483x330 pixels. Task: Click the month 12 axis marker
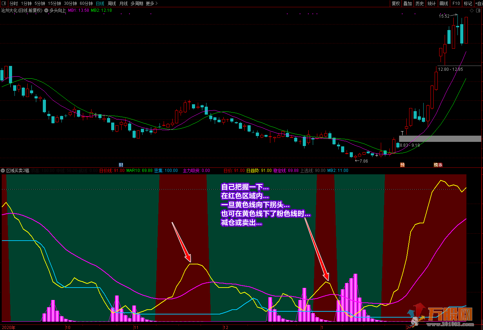tap(226, 328)
